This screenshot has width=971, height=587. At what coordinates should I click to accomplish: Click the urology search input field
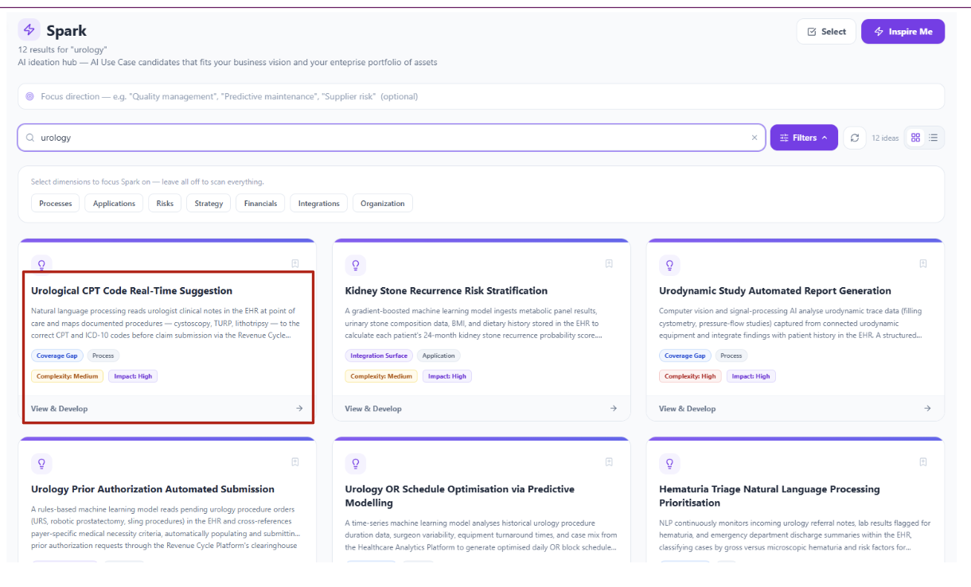pos(392,138)
